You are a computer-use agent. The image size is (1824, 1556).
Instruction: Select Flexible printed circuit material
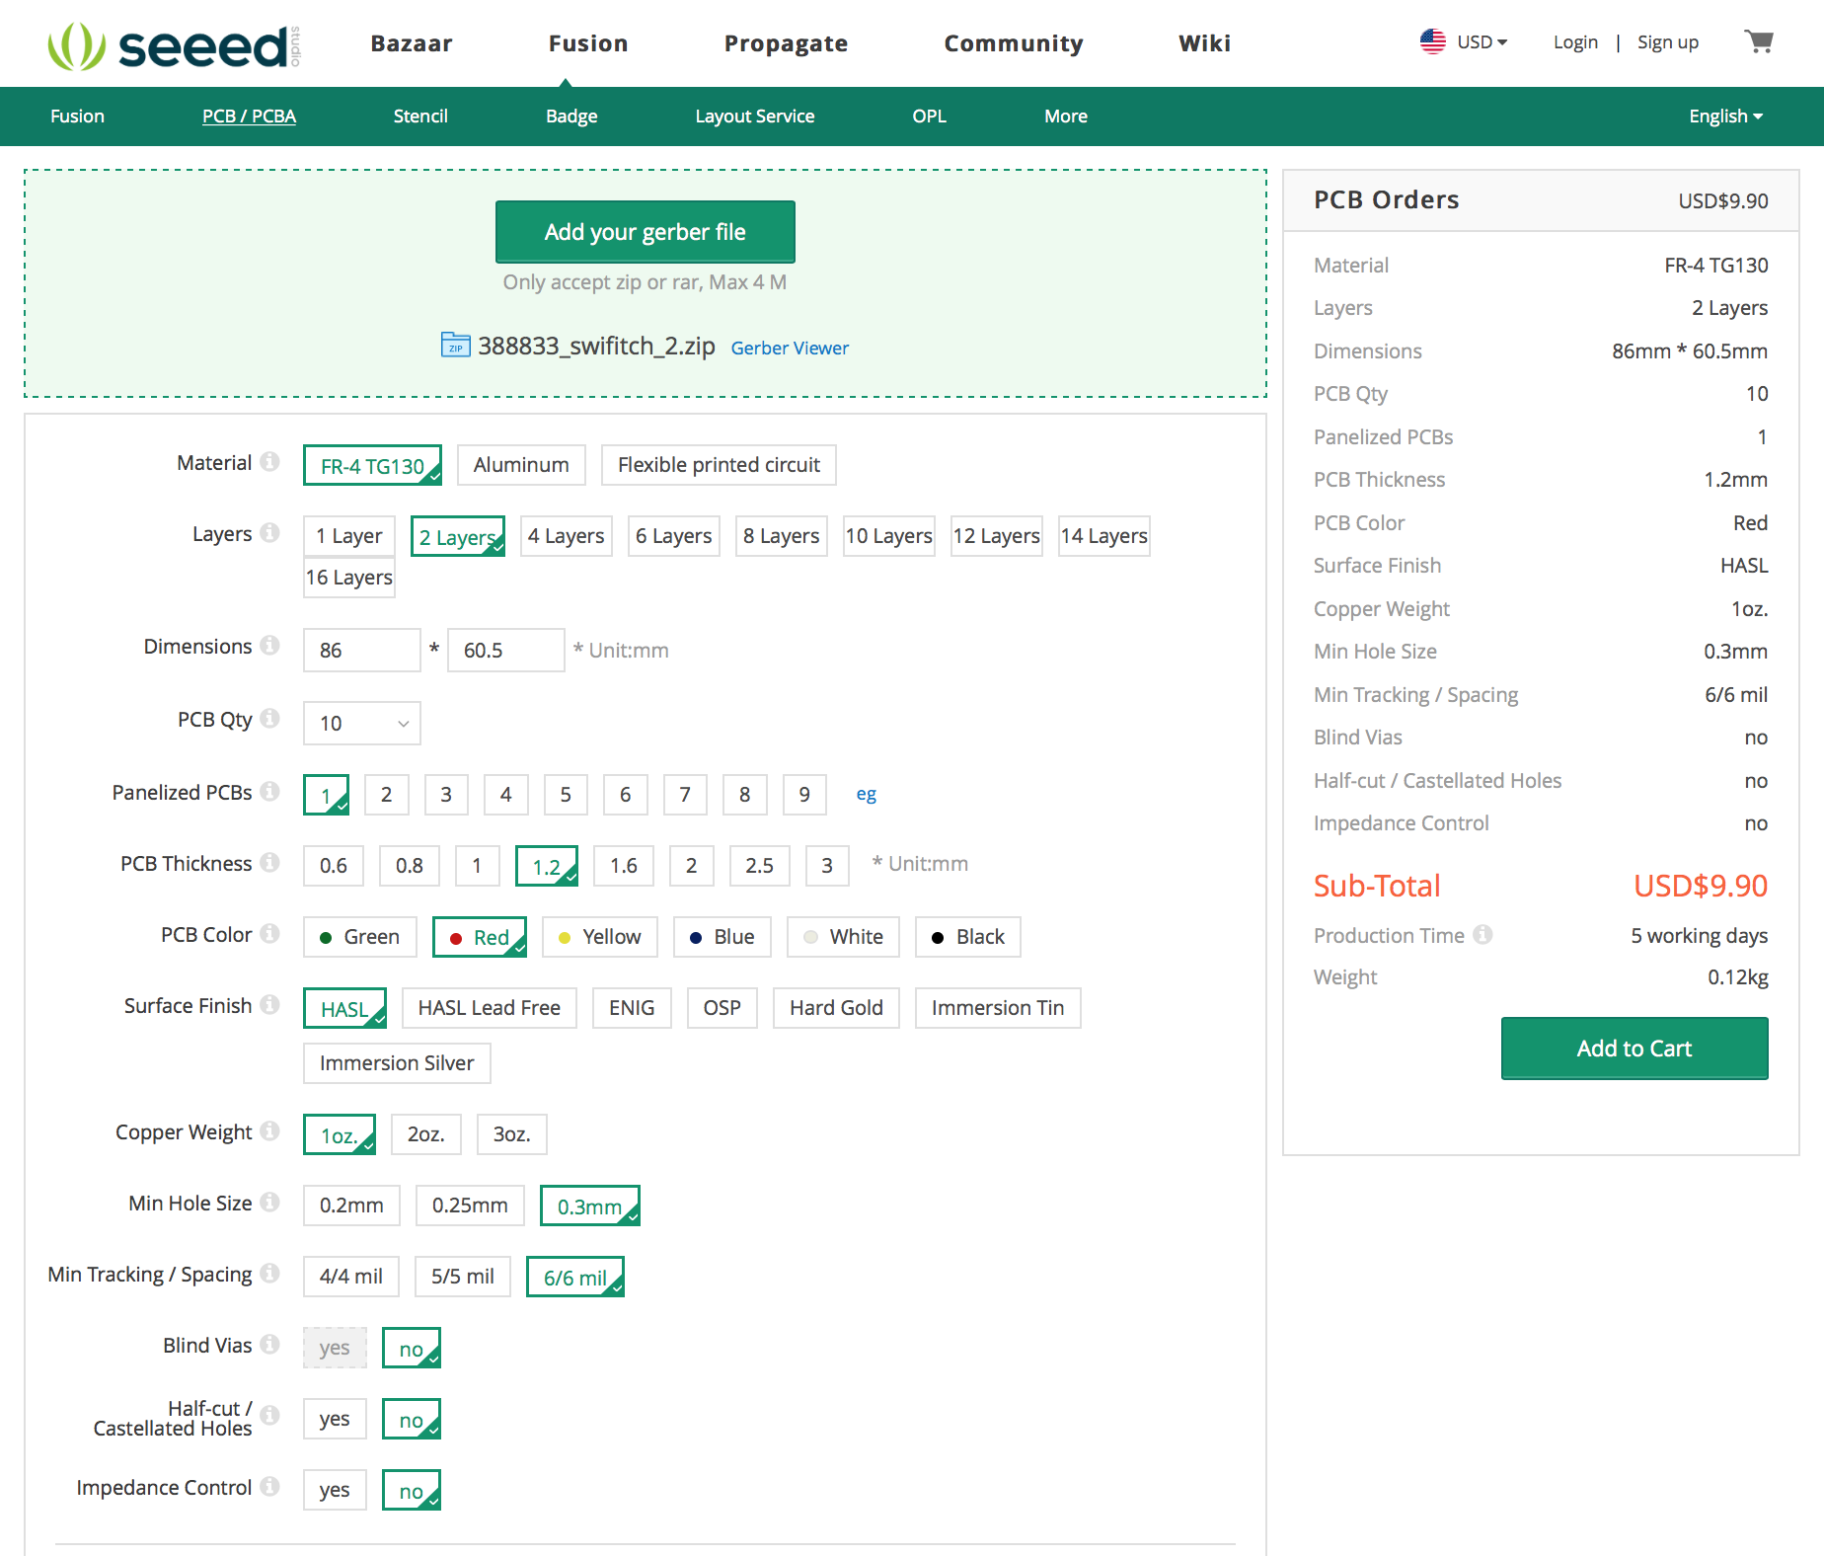click(x=719, y=465)
